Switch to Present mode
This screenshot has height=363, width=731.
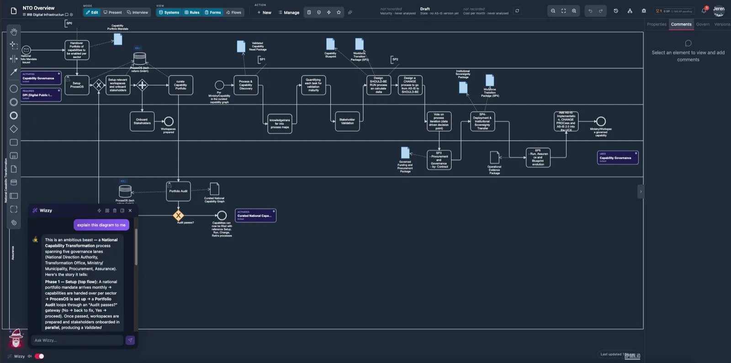pos(112,12)
